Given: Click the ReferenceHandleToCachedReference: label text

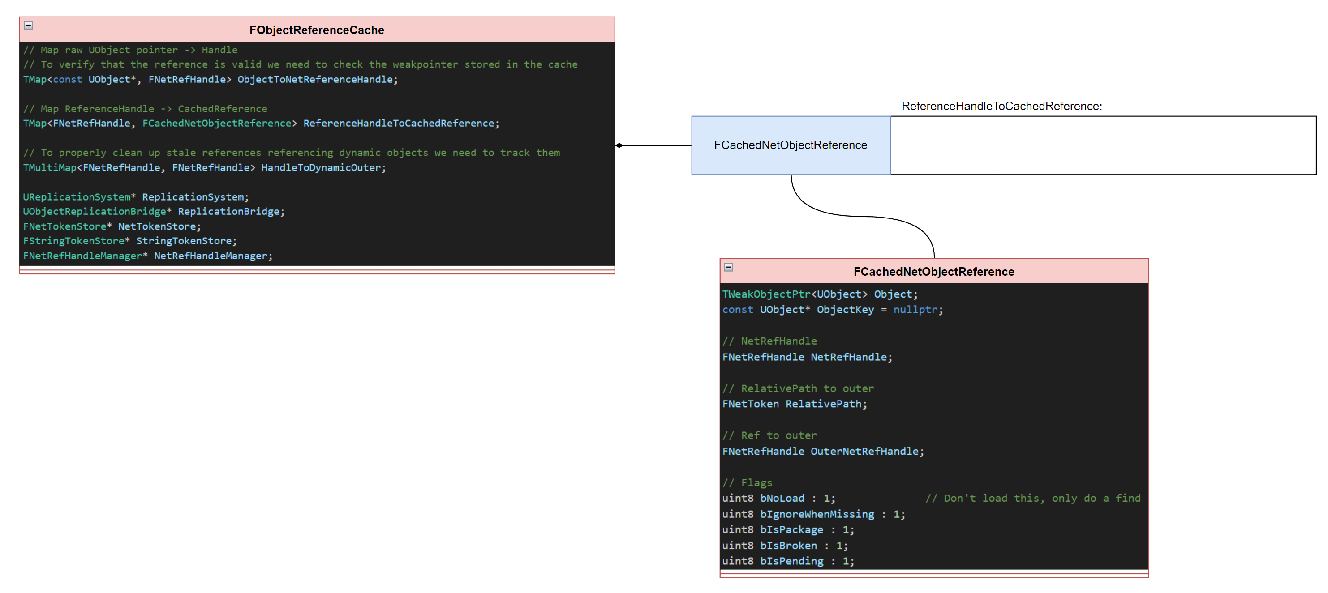Looking at the screenshot, I should point(1001,106).
